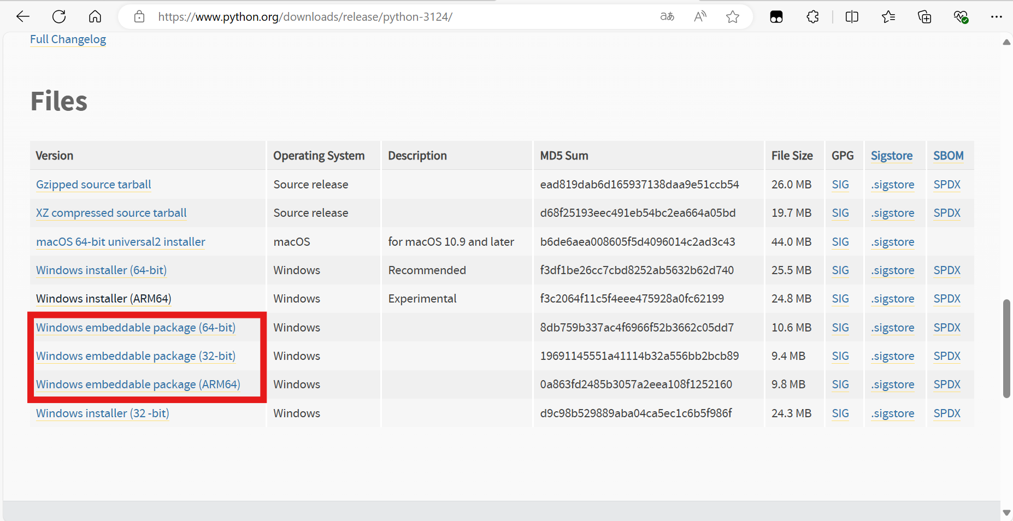Open SIG for XZ compressed tarball
The height and width of the screenshot is (521, 1013).
point(840,213)
